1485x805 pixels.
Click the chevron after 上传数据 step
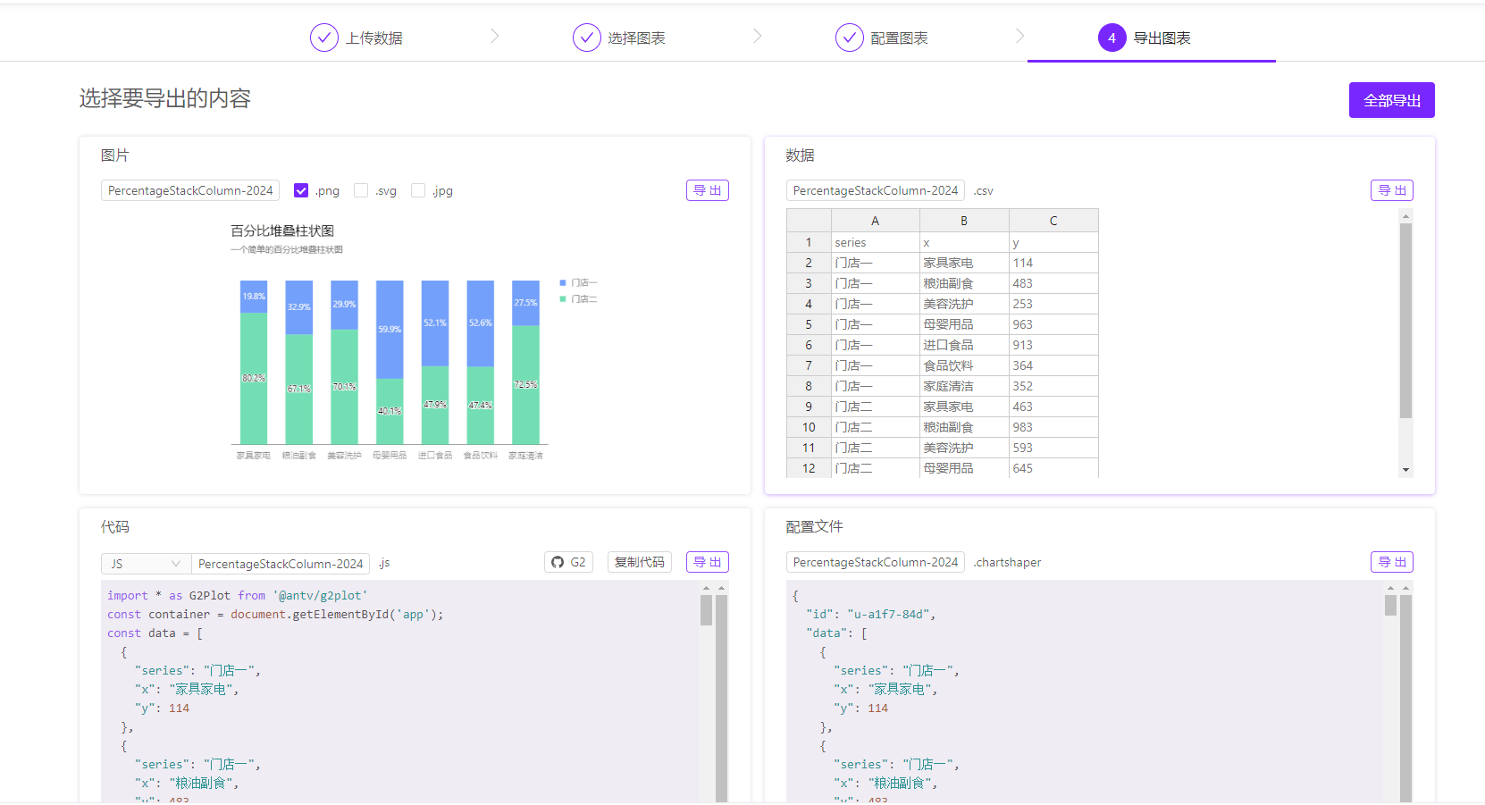point(495,36)
